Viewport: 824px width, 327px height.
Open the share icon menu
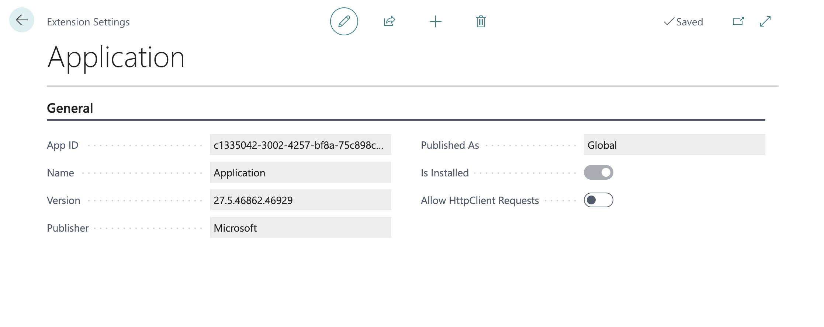tap(390, 21)
